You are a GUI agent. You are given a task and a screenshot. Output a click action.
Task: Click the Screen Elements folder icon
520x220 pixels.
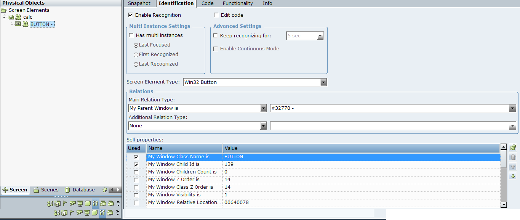[4, 10]
